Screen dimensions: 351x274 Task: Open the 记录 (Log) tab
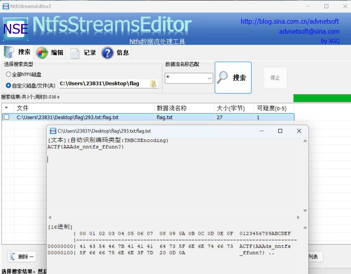click(83, 53)
